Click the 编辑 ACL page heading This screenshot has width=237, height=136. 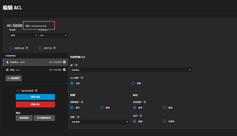[12, 8]
